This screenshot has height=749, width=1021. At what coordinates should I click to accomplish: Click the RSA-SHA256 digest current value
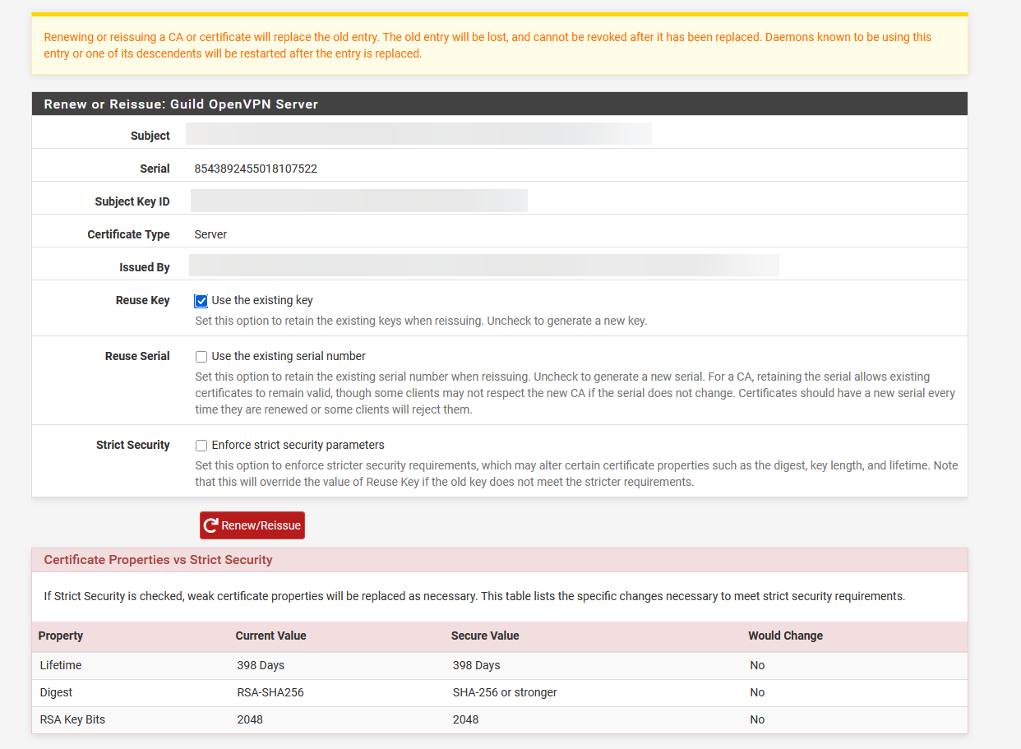click(270, 692)
